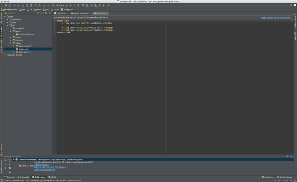Click the Open folder toolbar icon
Screen dimensions: 297x182
pos(2,6)
